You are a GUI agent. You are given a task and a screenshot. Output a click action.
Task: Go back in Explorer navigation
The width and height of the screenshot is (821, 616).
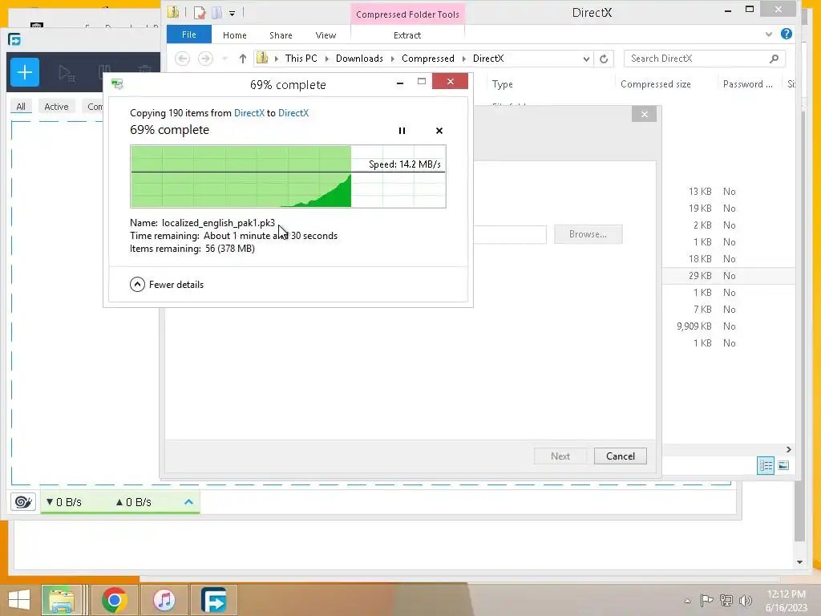click(x=182, y=58)
